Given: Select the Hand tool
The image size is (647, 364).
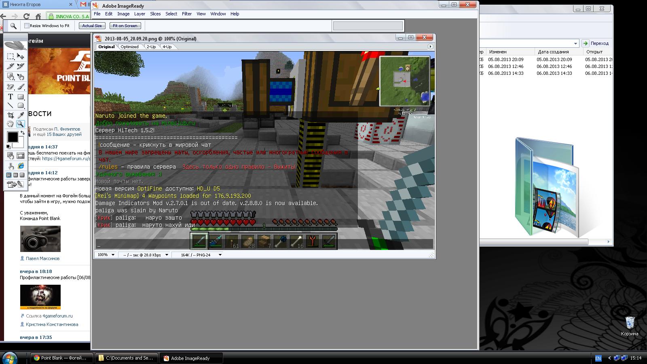Looking at the screenshot, I should (11, 124).
